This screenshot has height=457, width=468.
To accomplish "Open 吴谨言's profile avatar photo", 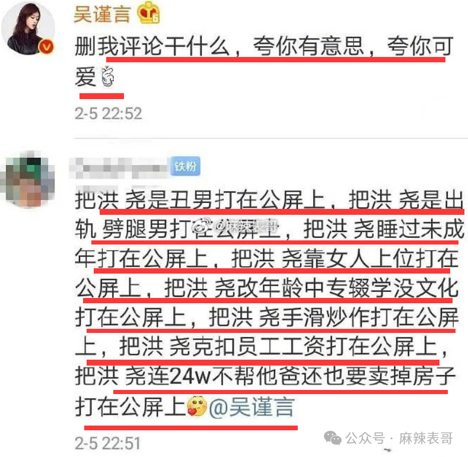I will coord(28,28).
